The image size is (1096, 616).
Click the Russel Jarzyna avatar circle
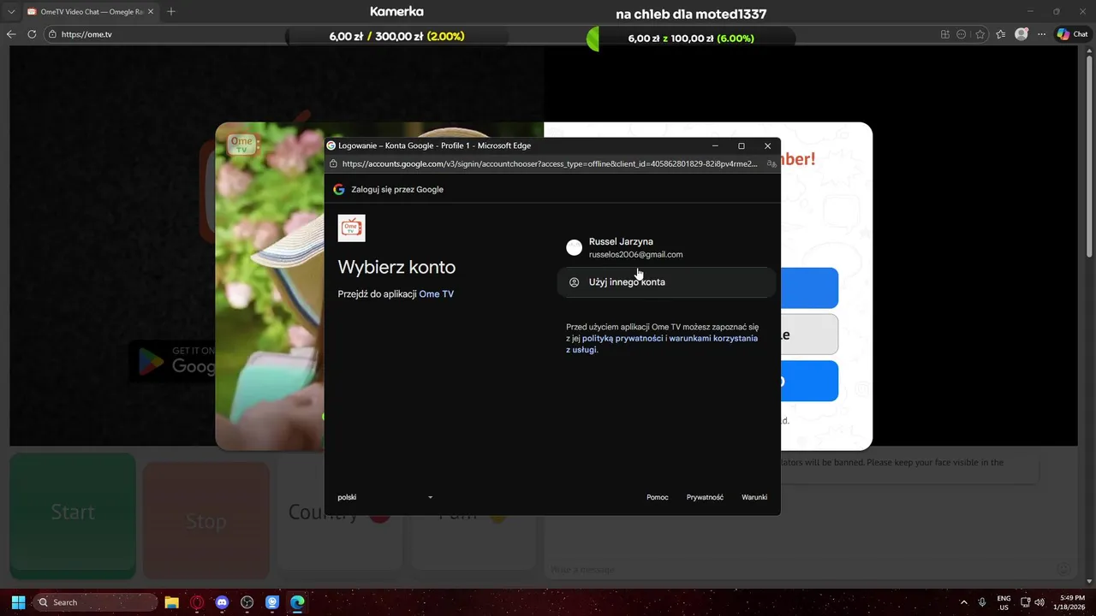[x=575, y=248]
